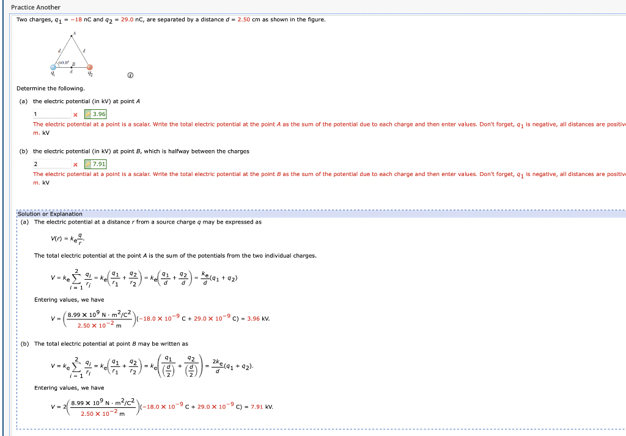Click the red value -18 nC
626x436 pixels.
coord(81,20)
